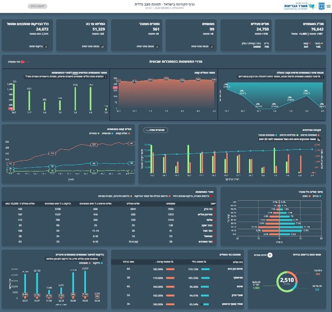Viewport: 332px width, 312px height.
Task: Click the info icon above the green new-cases bar chart
Action: (106, 77)
